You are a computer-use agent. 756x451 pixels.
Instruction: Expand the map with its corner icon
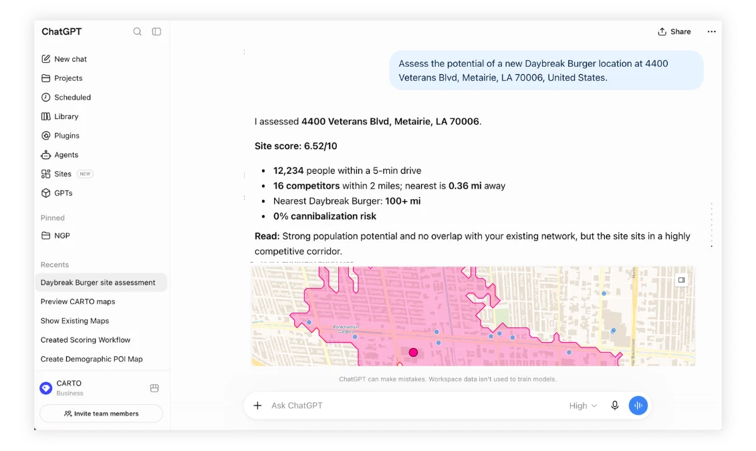pos(681,280)
